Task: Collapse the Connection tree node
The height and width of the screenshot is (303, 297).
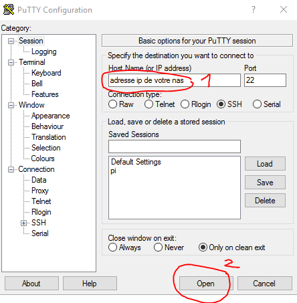Action: point(11,169)
